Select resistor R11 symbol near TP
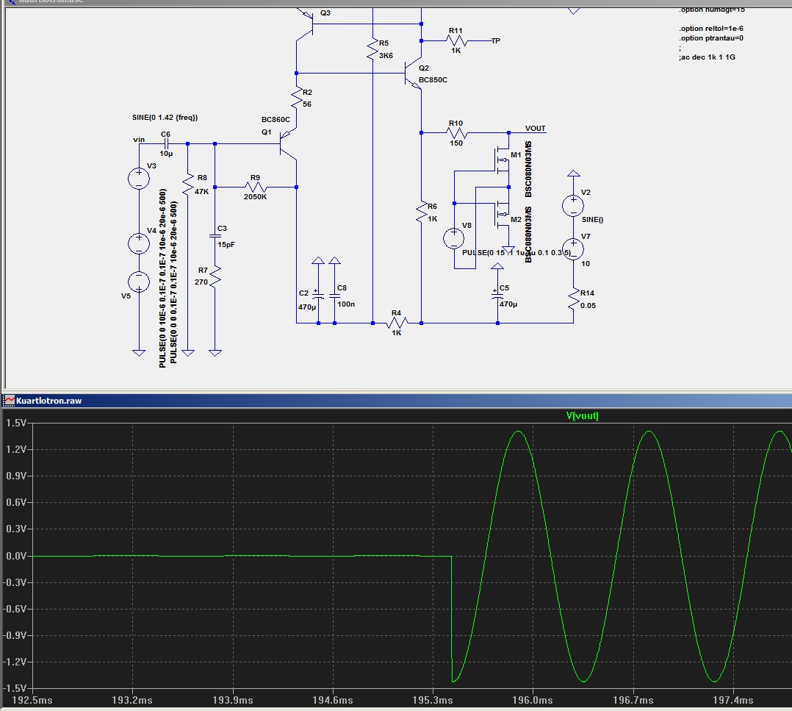Image resolution: width=792 pixels, height=711 pixels. [x=456, y=41]
